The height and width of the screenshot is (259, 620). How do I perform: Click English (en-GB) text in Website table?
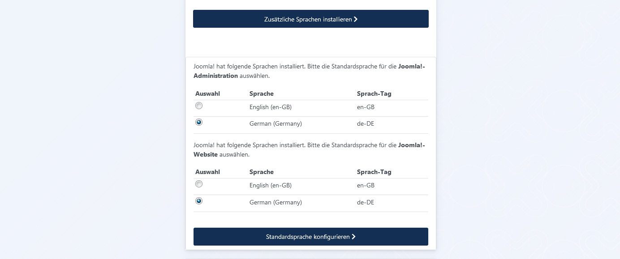[271, 186]
